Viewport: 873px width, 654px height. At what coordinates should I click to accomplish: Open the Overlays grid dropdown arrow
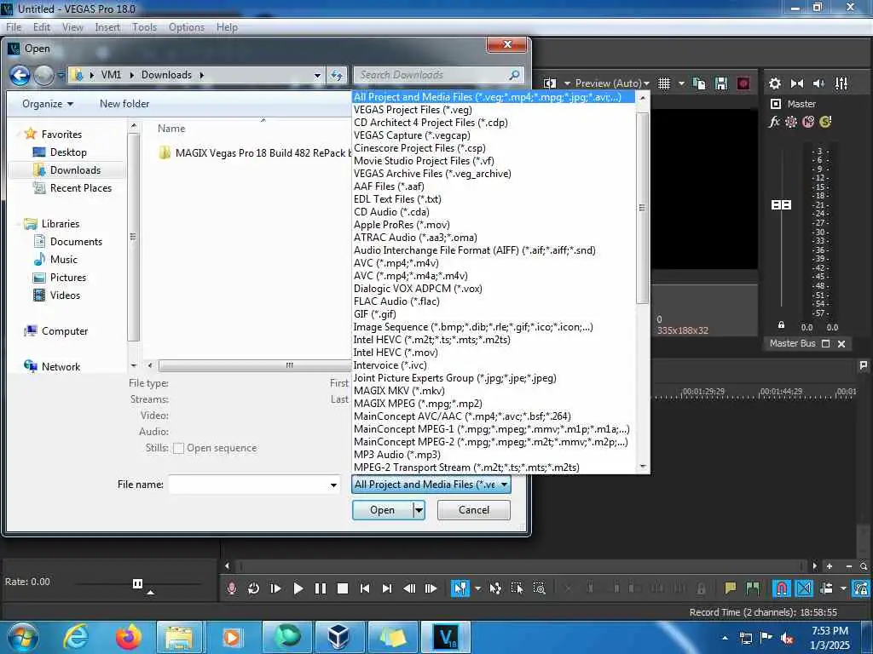[x=681, y=83]
